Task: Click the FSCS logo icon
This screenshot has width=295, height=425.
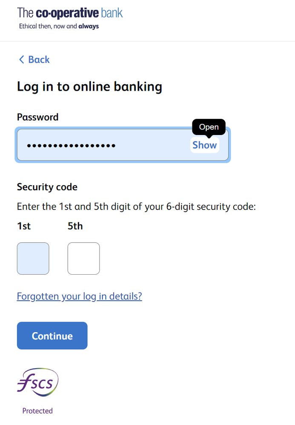Action: [37, 382]
